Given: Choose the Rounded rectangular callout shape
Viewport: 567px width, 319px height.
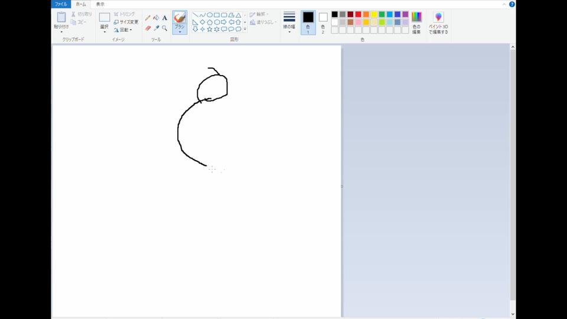Looking at the screenshot, I should pyautogui.click(x=224, y=29).
